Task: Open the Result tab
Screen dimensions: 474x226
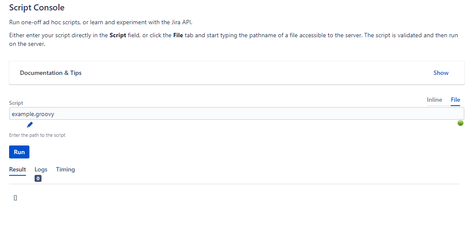Action: pyautogui.click(x=18, y=169)
